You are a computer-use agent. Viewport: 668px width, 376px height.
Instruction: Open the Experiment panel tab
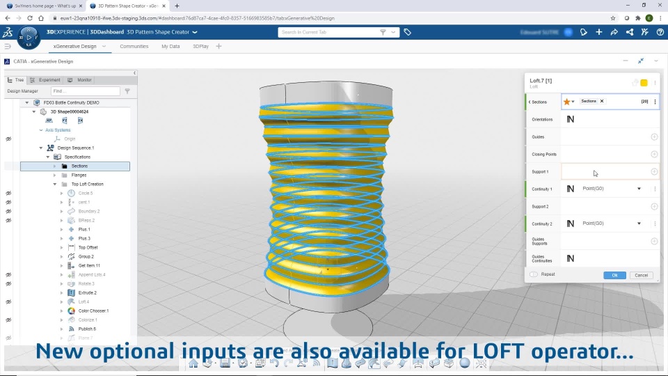point(45,79)
